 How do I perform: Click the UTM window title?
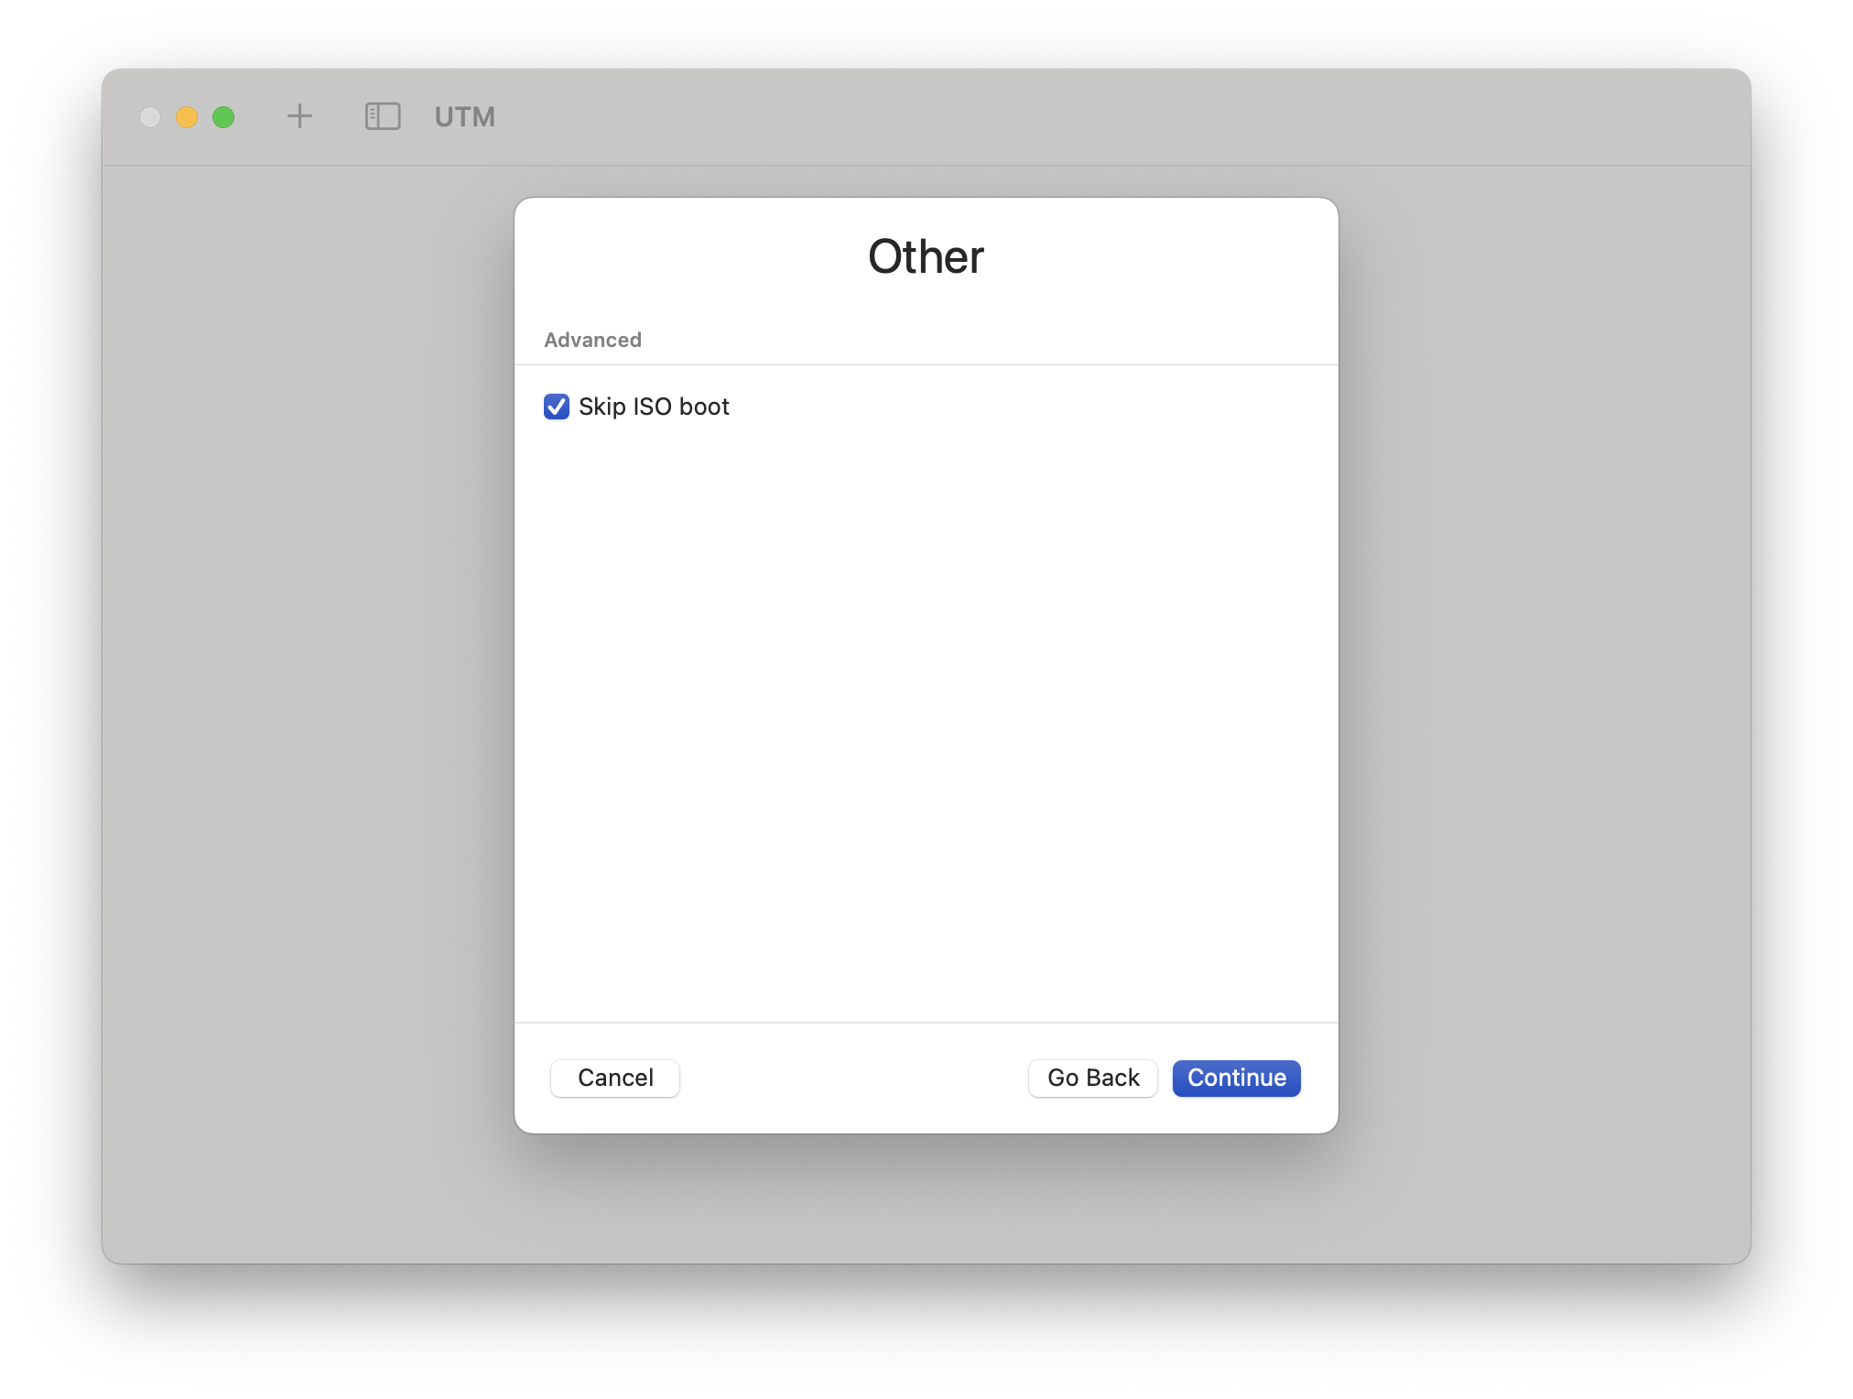pyautogui.click(x=465, y=117)
